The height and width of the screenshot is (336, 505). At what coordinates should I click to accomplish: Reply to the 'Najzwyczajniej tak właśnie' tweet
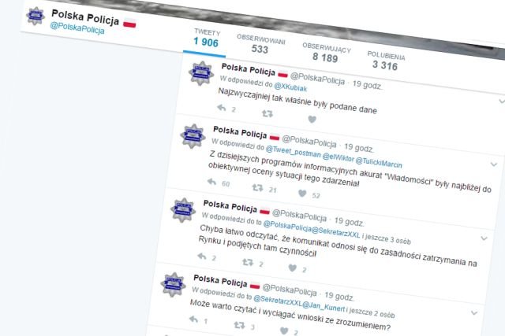(x=222, y=108)
